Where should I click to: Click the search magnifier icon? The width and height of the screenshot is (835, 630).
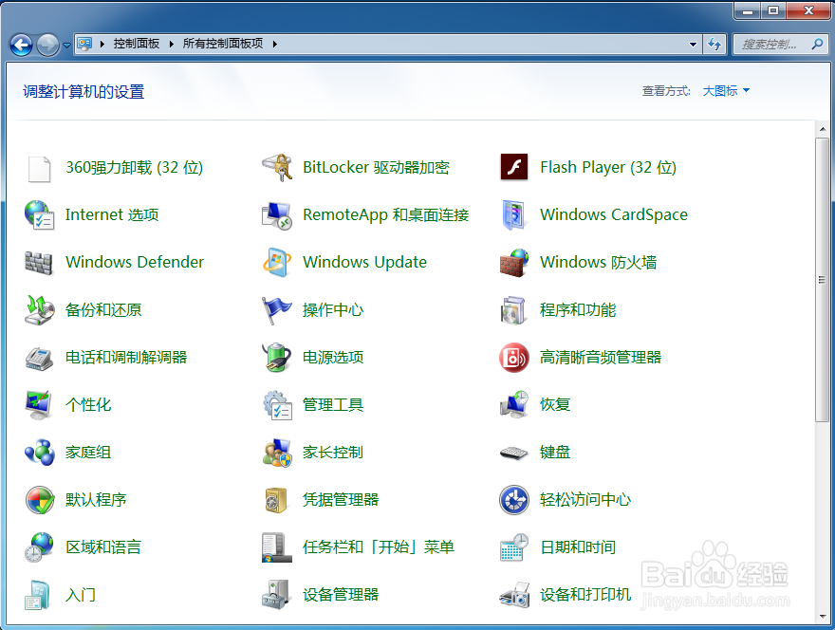pos(817,45)
